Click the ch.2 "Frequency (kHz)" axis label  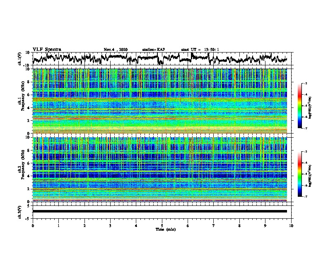tap(23, 165)
